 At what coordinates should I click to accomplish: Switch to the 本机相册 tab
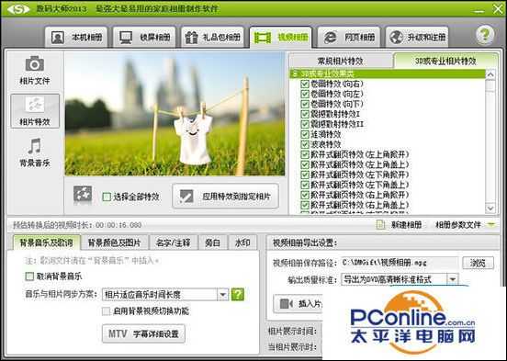pos(76,37)
